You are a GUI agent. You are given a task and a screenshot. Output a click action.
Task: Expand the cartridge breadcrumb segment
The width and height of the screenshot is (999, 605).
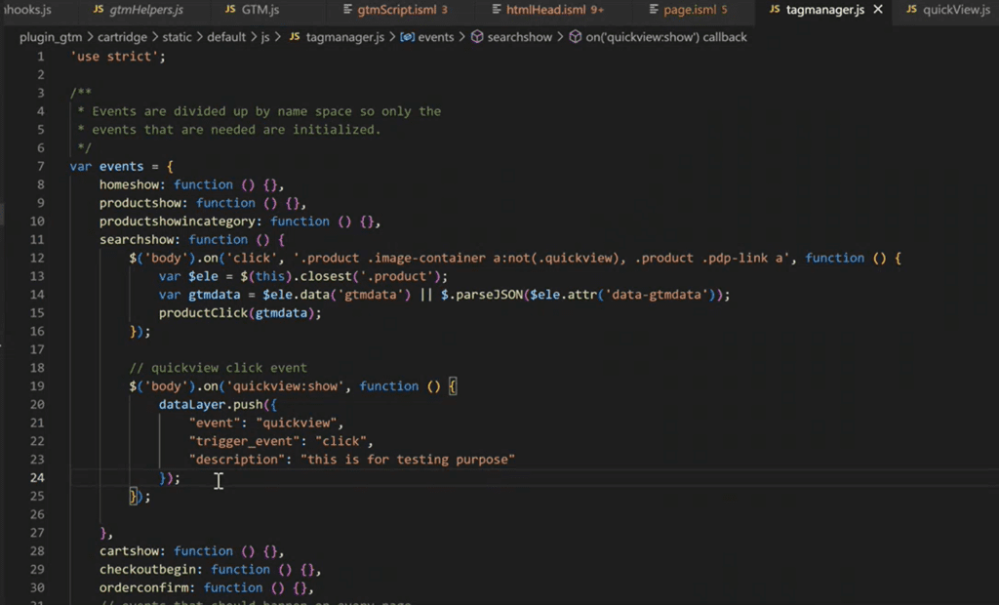click(x=123, y=37)
